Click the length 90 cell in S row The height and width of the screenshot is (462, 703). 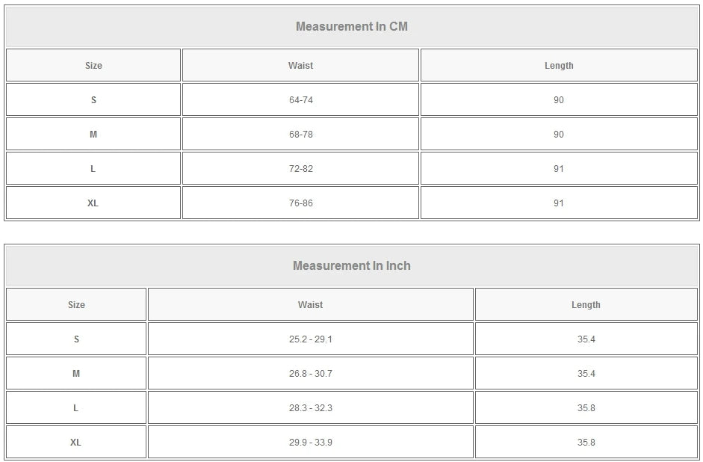[559, 100]
